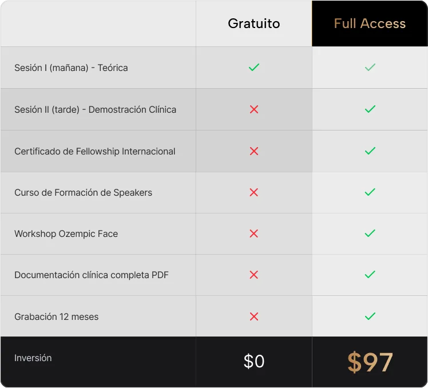
Task: Click Full Access check for Workshop Ozempic Face
Action: (x=370, y=233)
